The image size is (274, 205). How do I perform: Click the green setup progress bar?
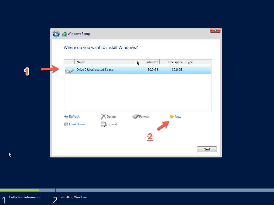tap(20, 190)
